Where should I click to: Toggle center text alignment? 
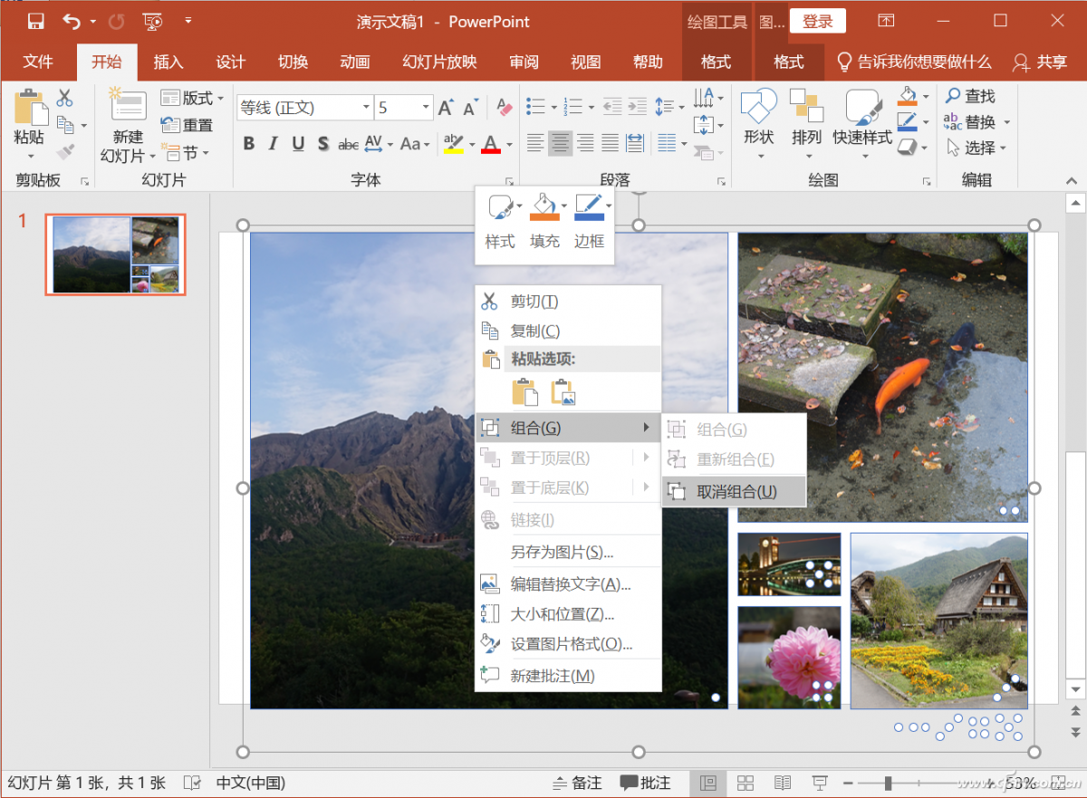point(561,143)
